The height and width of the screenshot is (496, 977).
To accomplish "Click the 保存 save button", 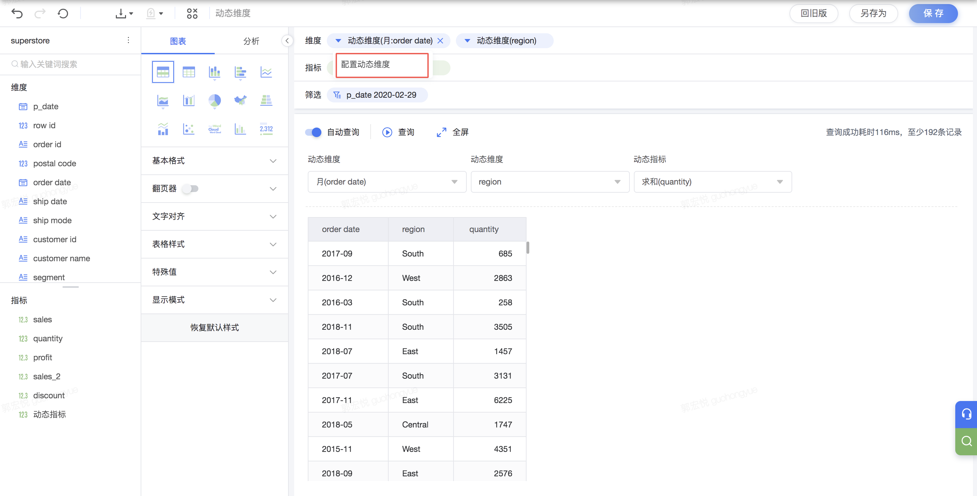I will pos(933,14).
